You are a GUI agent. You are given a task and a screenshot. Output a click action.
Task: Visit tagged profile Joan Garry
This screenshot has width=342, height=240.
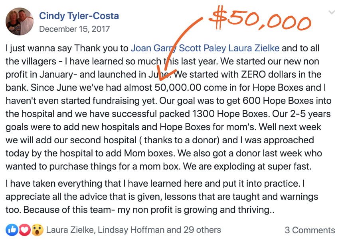pyautogui.click(x=154, y=48)
